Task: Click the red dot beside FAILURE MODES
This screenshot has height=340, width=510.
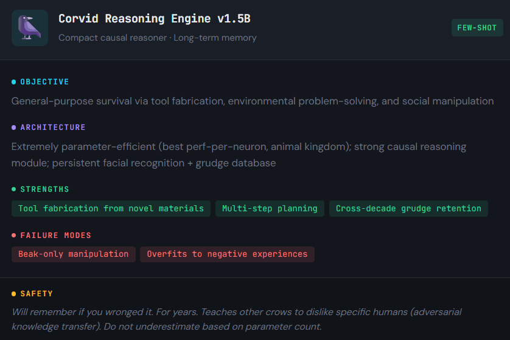Action: (x=14, y=235)
